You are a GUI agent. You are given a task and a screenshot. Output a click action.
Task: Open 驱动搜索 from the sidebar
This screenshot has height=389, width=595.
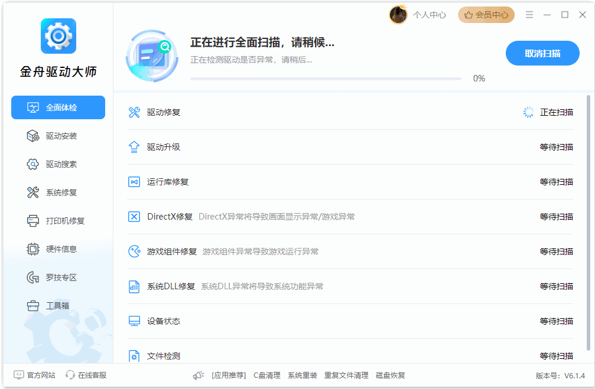coord(58,164)
